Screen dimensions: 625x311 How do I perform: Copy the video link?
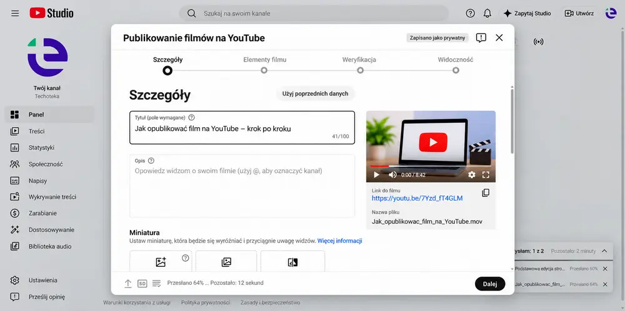(486, 193)
